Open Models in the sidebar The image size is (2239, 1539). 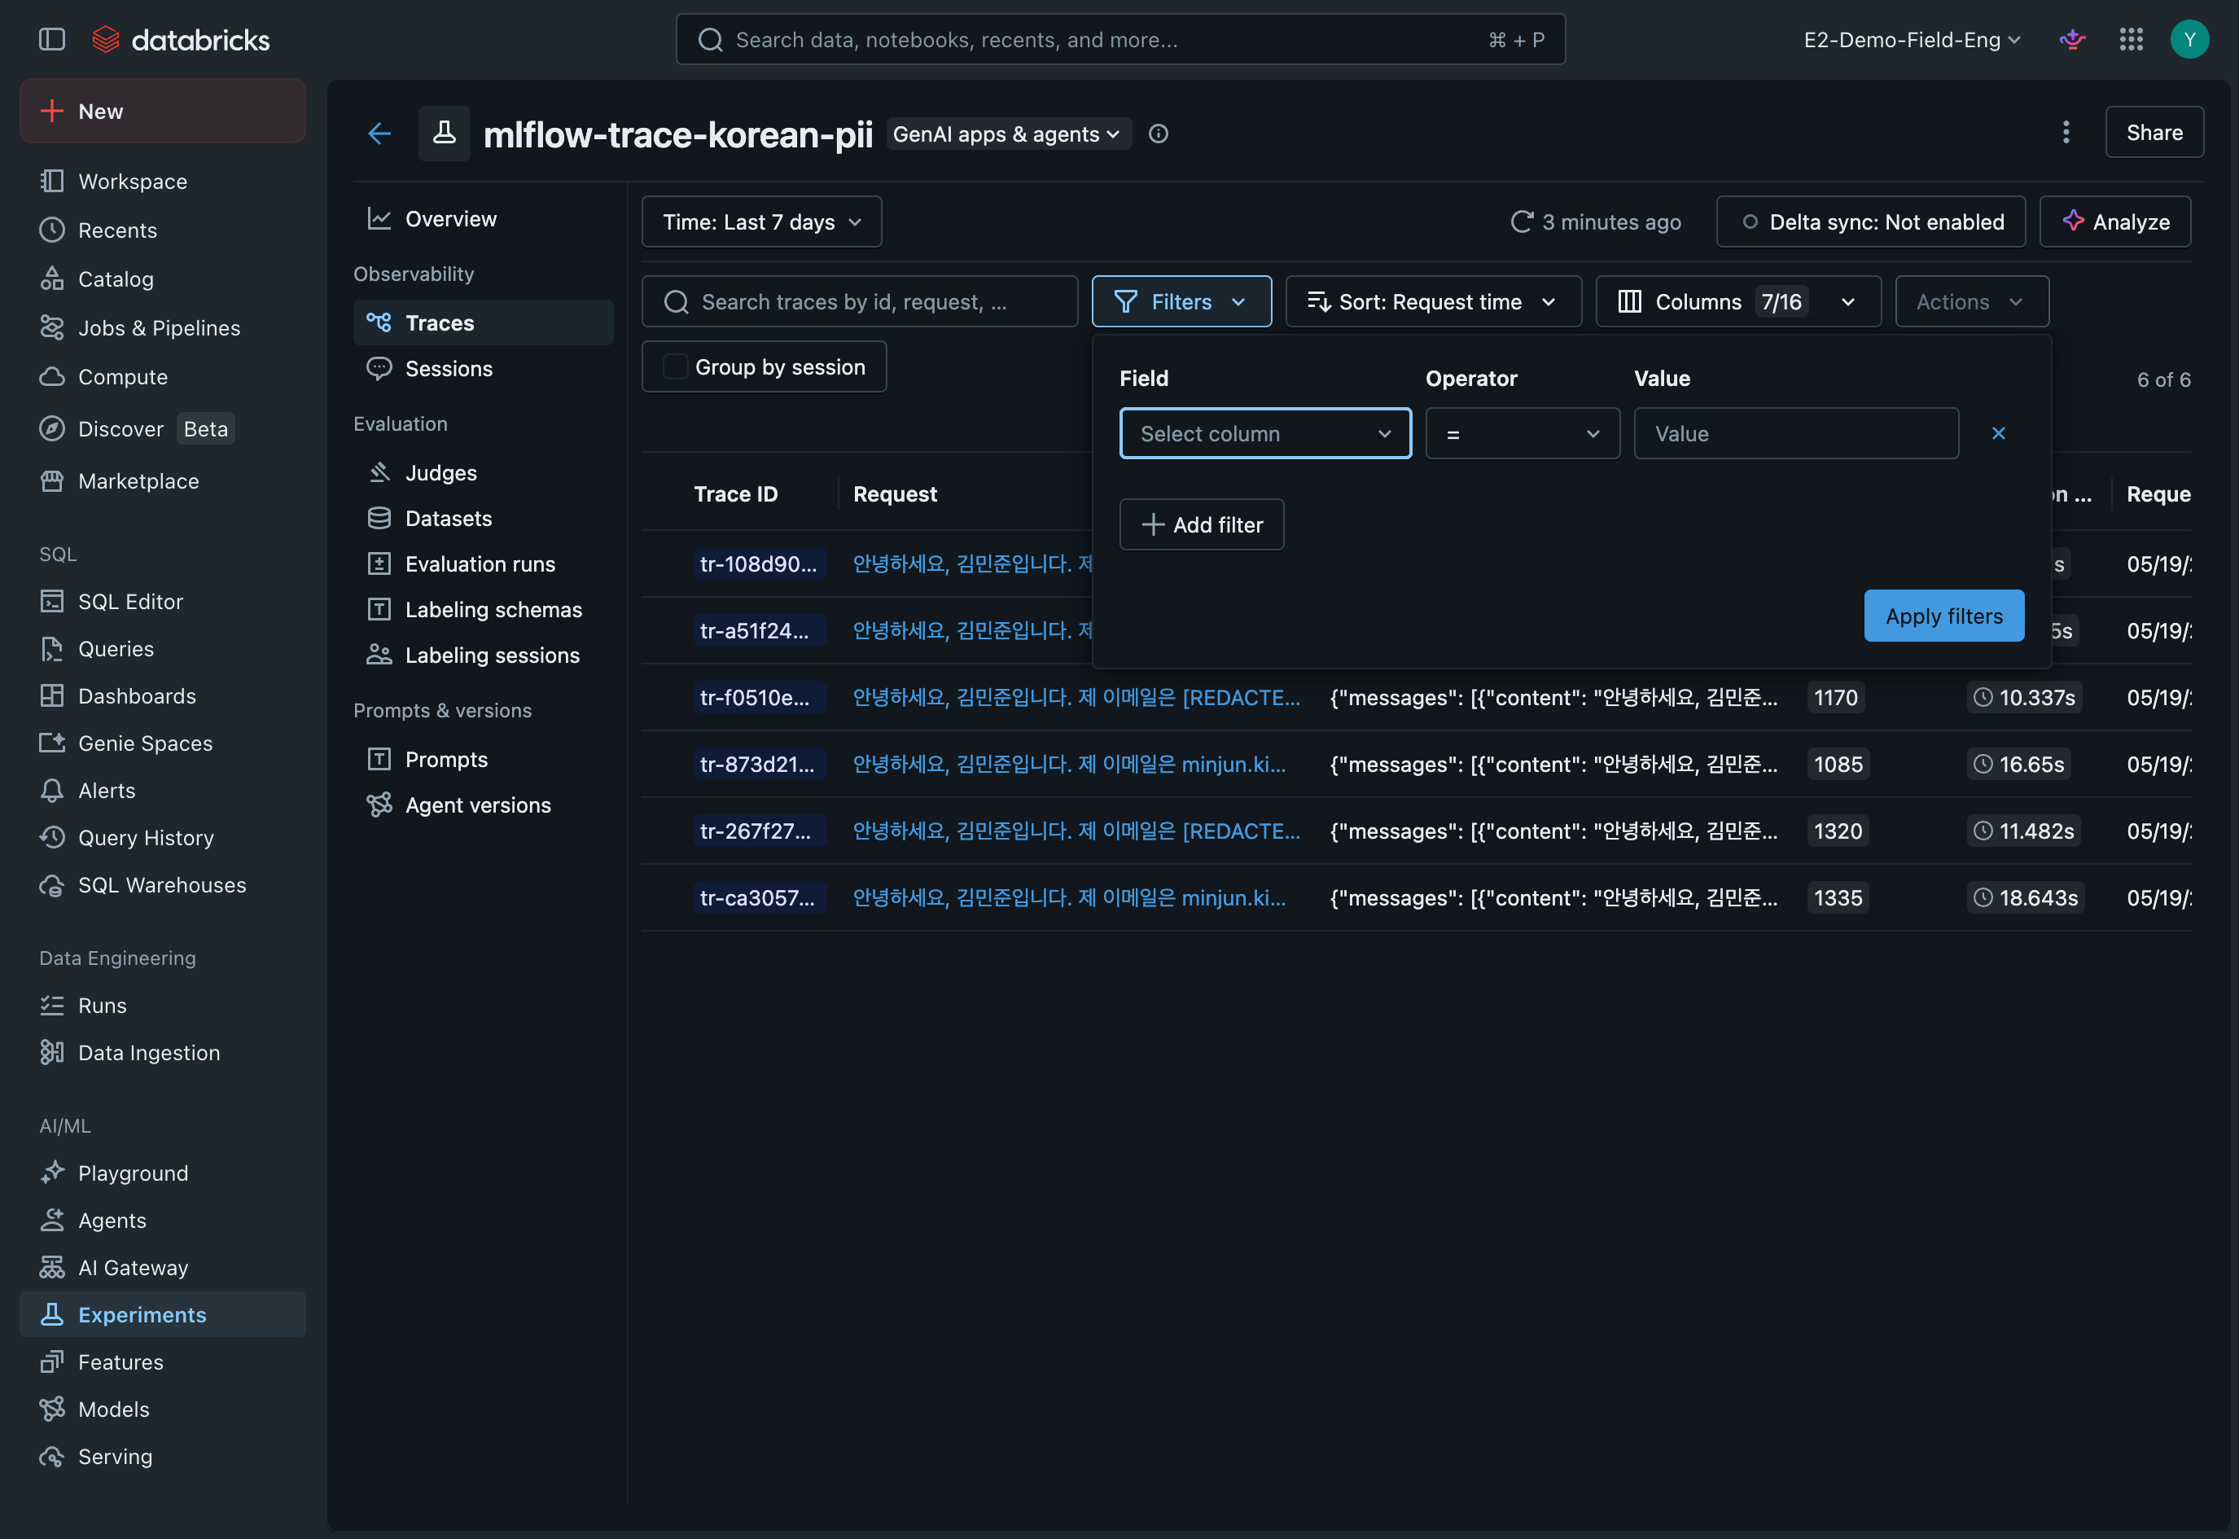coord(162,1409)
